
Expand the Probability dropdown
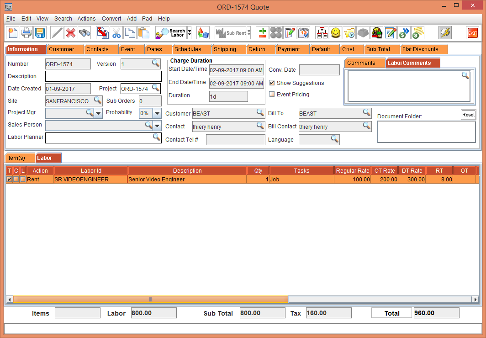coord(157,113)
